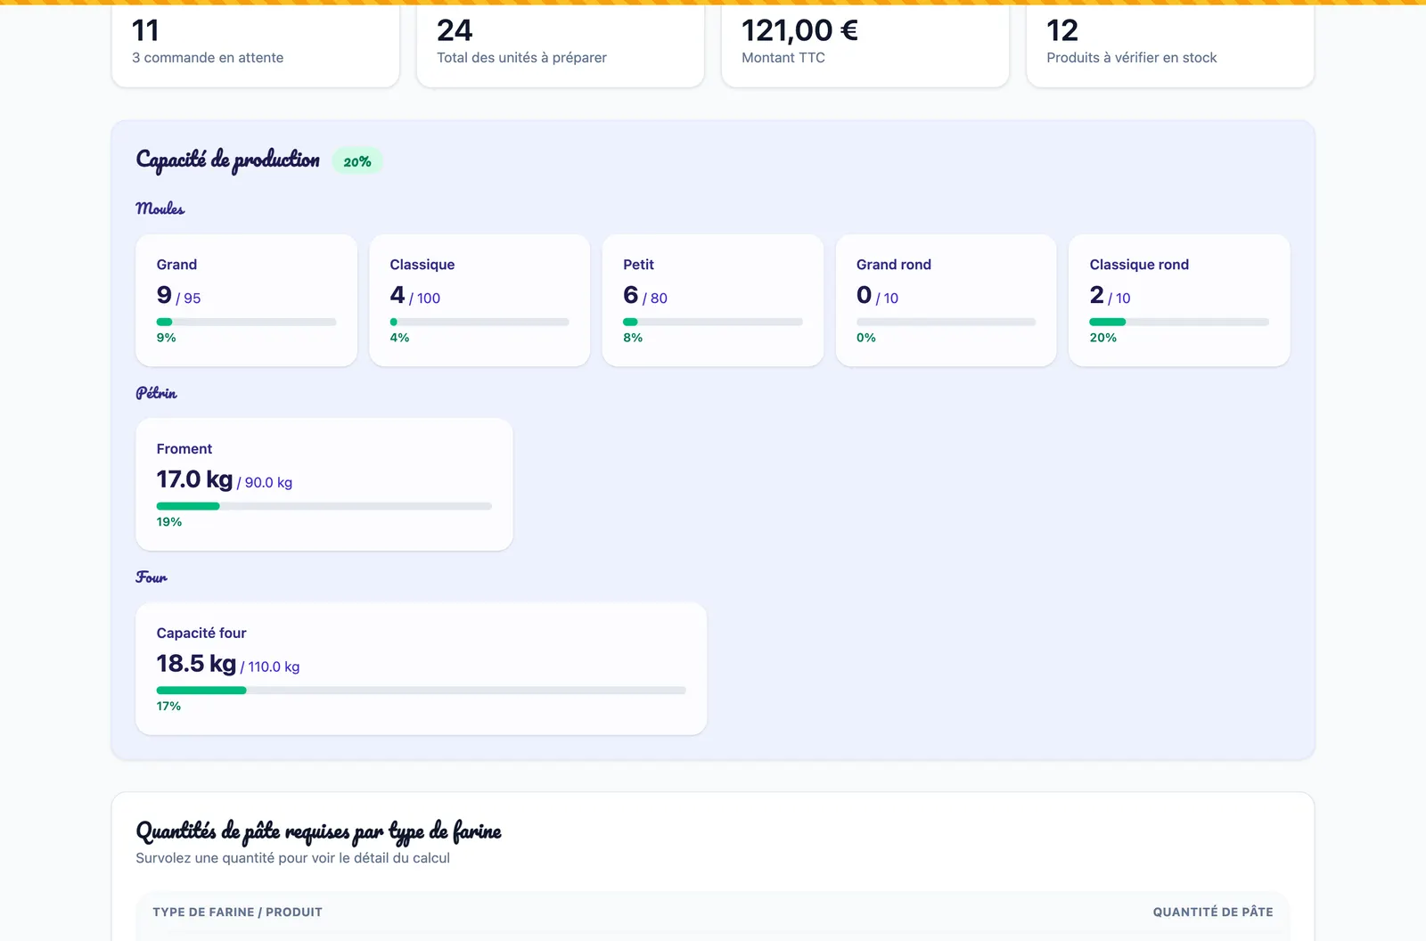
Task: Click the Grand mould progress bar
Action: 246,322
